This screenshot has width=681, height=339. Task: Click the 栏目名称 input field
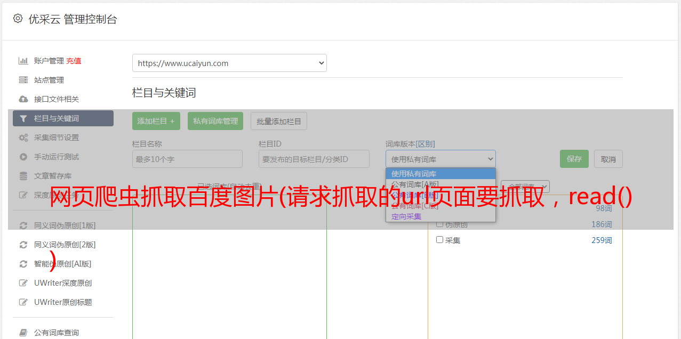[x=187, y=159]
